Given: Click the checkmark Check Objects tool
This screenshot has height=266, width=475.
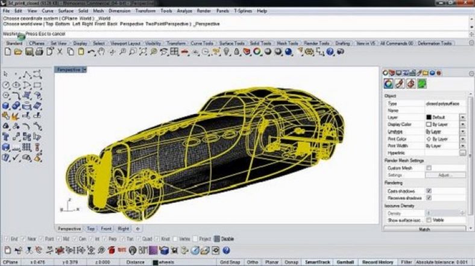Looking at the screenshot, I should pyautogui.click(x=16, y=157).
